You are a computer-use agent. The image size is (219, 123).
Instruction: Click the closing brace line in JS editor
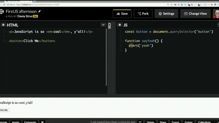(x=126, y=50)
